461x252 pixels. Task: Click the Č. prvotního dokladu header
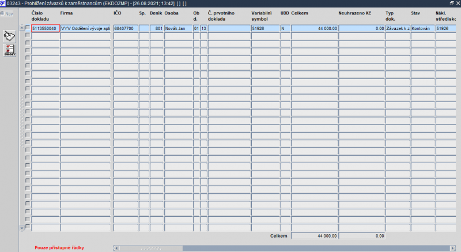tap(221, 16)
